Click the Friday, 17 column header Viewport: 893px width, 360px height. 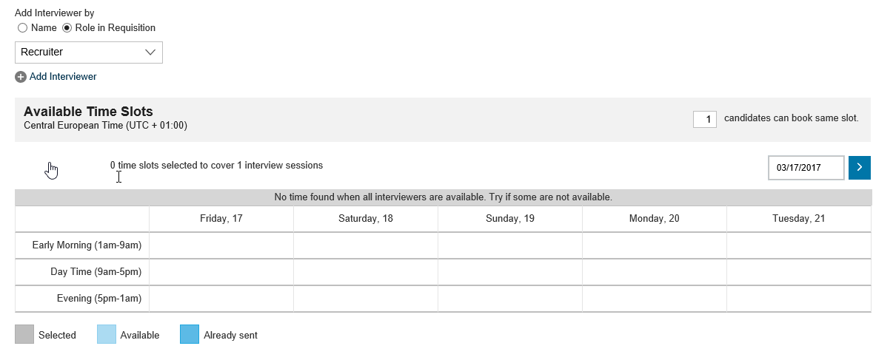221,219
